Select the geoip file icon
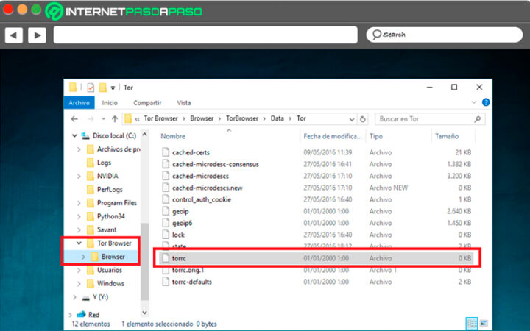530x331 pixels. [166, 211]
